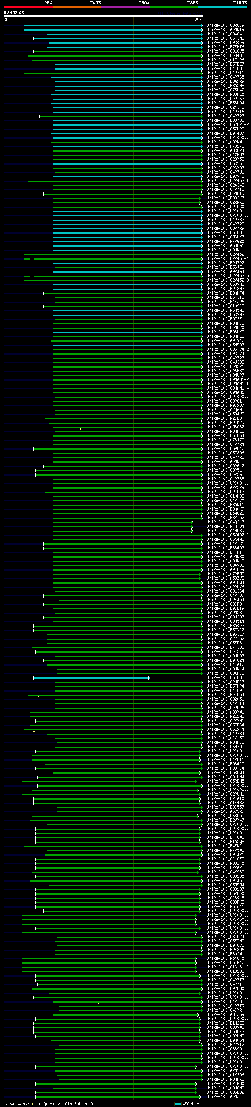The image size is (251, 1107).
Task: Click the UniRef100_A7Q176 label
Action: [225, 146]
